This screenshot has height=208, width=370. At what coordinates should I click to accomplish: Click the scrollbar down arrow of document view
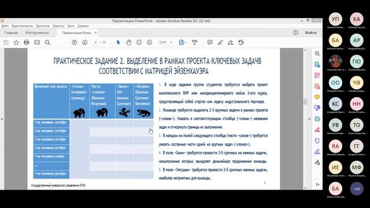click(x=305, y=188)
